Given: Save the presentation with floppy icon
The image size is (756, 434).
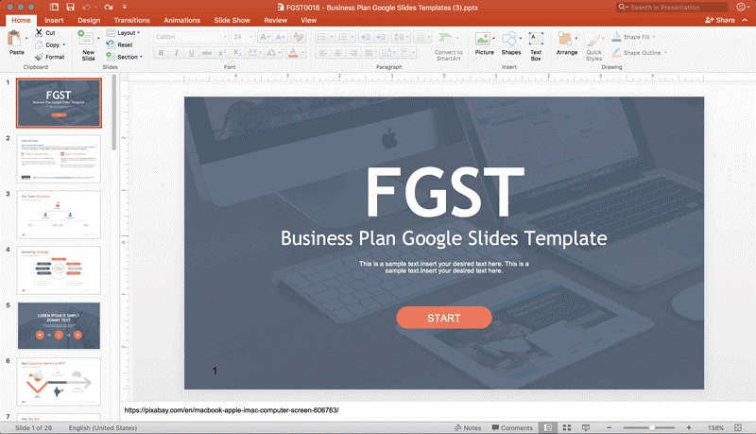Looking at the screenshot, I should click(x=70, y=8).
